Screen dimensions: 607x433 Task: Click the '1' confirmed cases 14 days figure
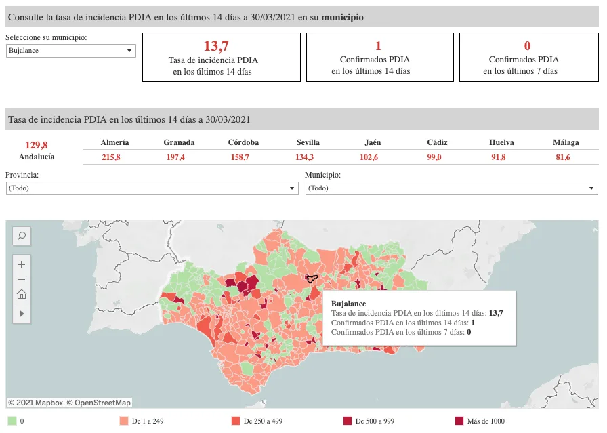pyautogui.click(x=378, y=46)
